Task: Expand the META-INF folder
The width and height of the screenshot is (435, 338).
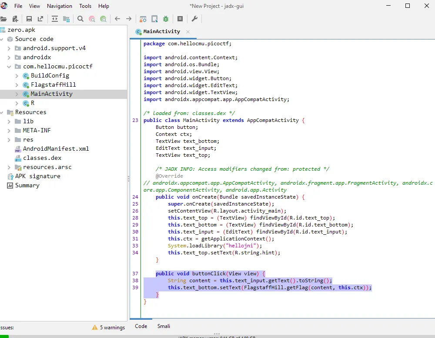Action: [x=9, y=131]
